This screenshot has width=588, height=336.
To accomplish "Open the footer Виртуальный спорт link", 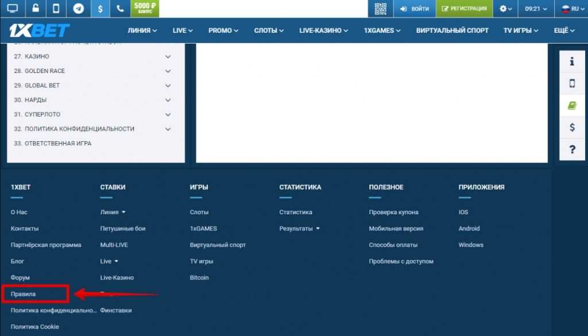I will [218, 245].
